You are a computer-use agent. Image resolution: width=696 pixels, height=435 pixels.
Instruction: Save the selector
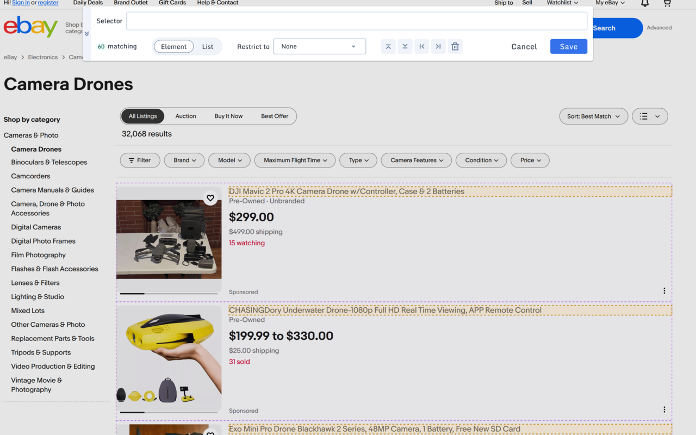click(x=568, y=47)
